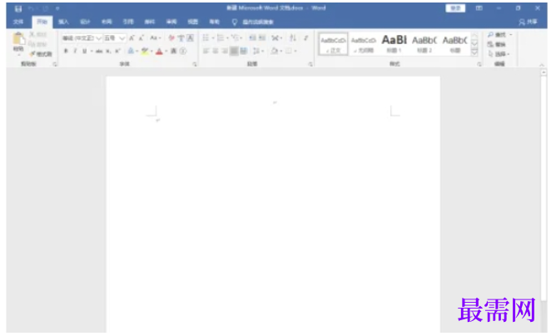Apply strikethrough with the abc icon

click(99, 52)
